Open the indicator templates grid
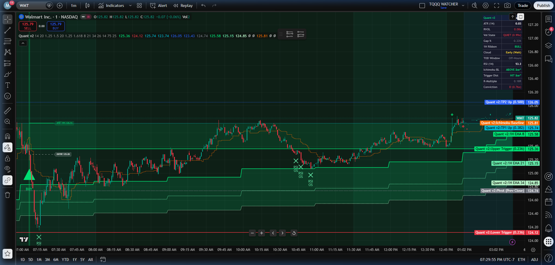The height and width of the screenshot is (265, 555). click(x=139, y=6)
